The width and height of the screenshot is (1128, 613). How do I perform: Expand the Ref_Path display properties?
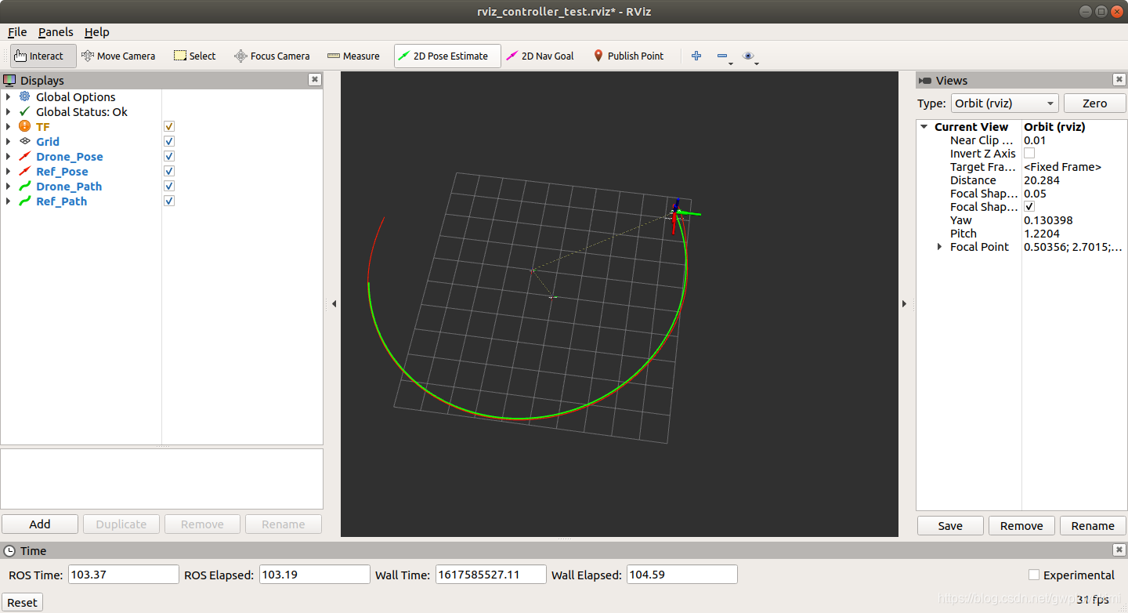(8, 201)
